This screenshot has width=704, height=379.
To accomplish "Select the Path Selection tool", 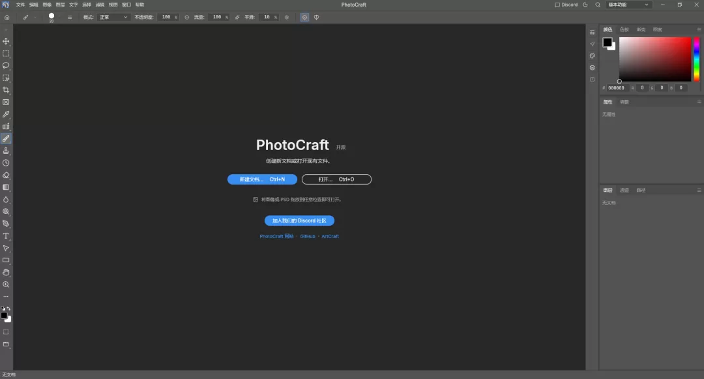I will [6, 248].
